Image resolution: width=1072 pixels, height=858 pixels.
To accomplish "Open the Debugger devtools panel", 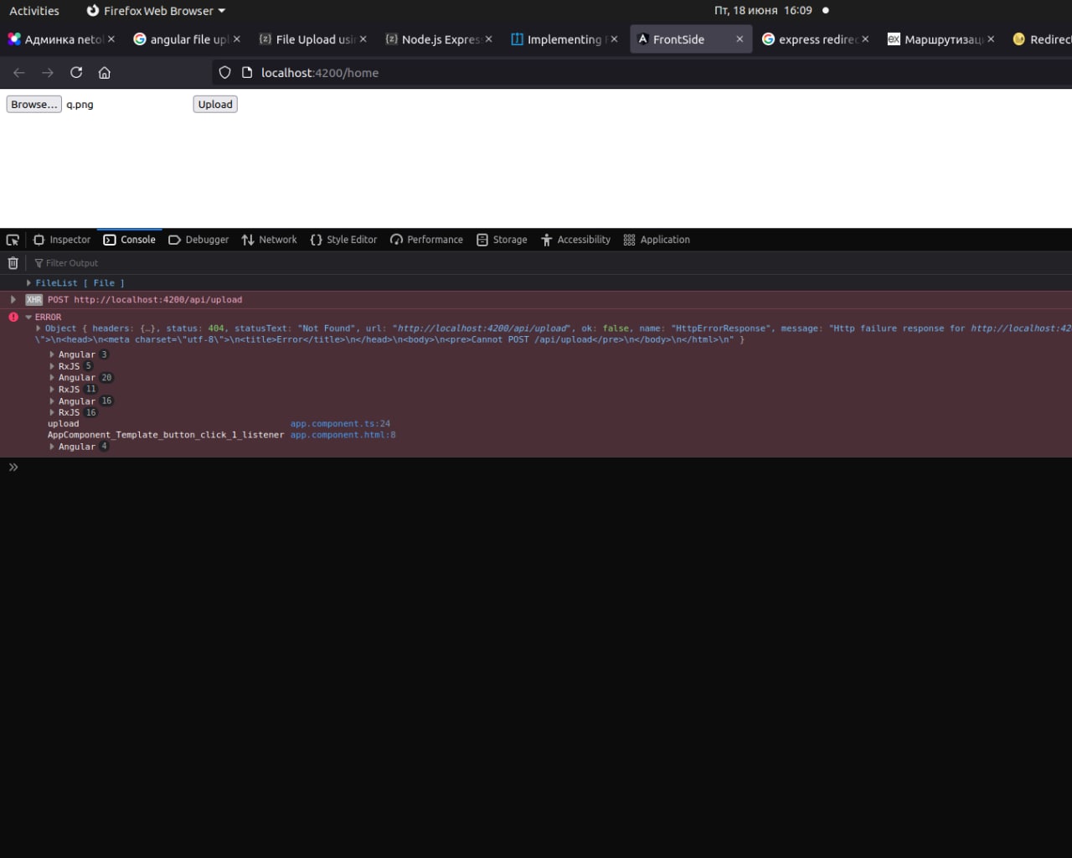I will [198, 240].
